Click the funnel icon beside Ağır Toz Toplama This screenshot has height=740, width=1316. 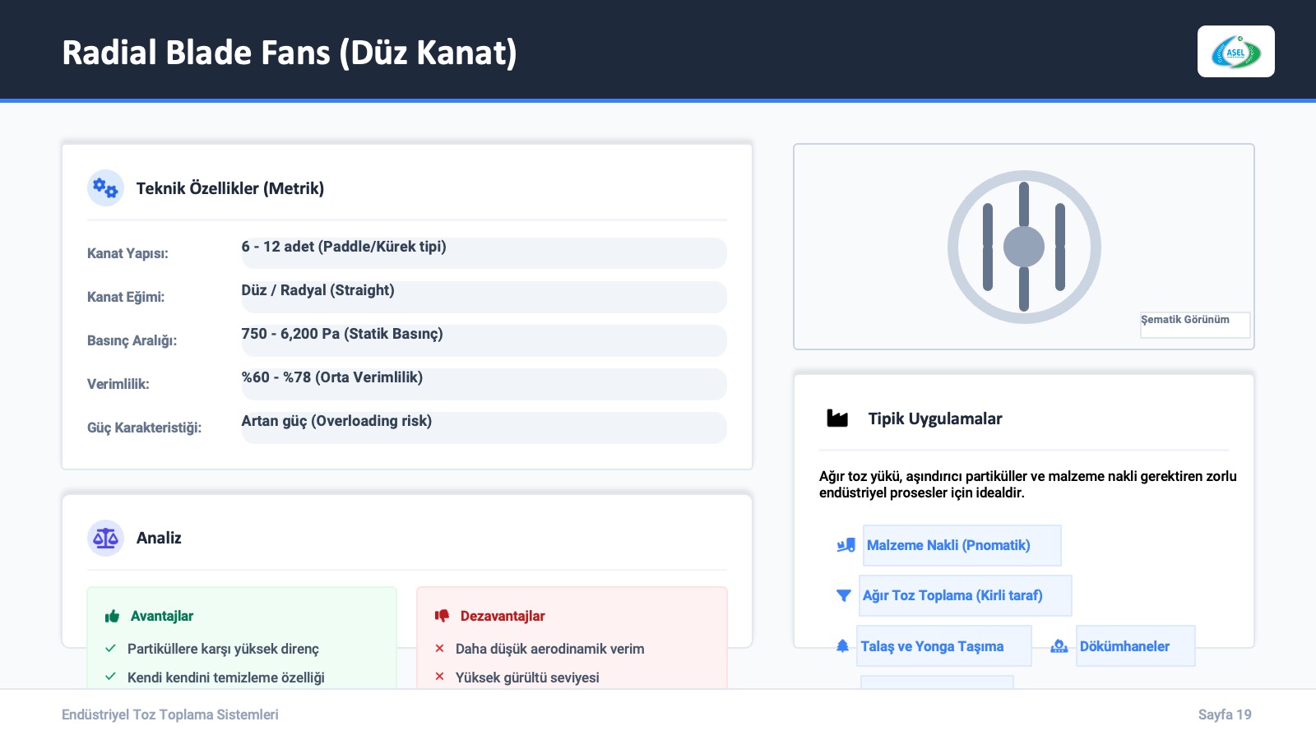point(843,595)
